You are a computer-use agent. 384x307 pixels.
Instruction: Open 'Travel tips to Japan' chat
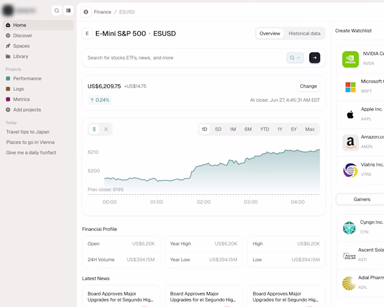click(27, 132)
